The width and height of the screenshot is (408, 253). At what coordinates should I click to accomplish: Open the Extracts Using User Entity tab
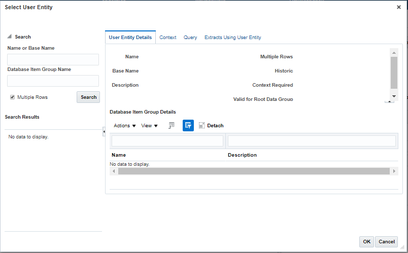(x=232, y=38)
